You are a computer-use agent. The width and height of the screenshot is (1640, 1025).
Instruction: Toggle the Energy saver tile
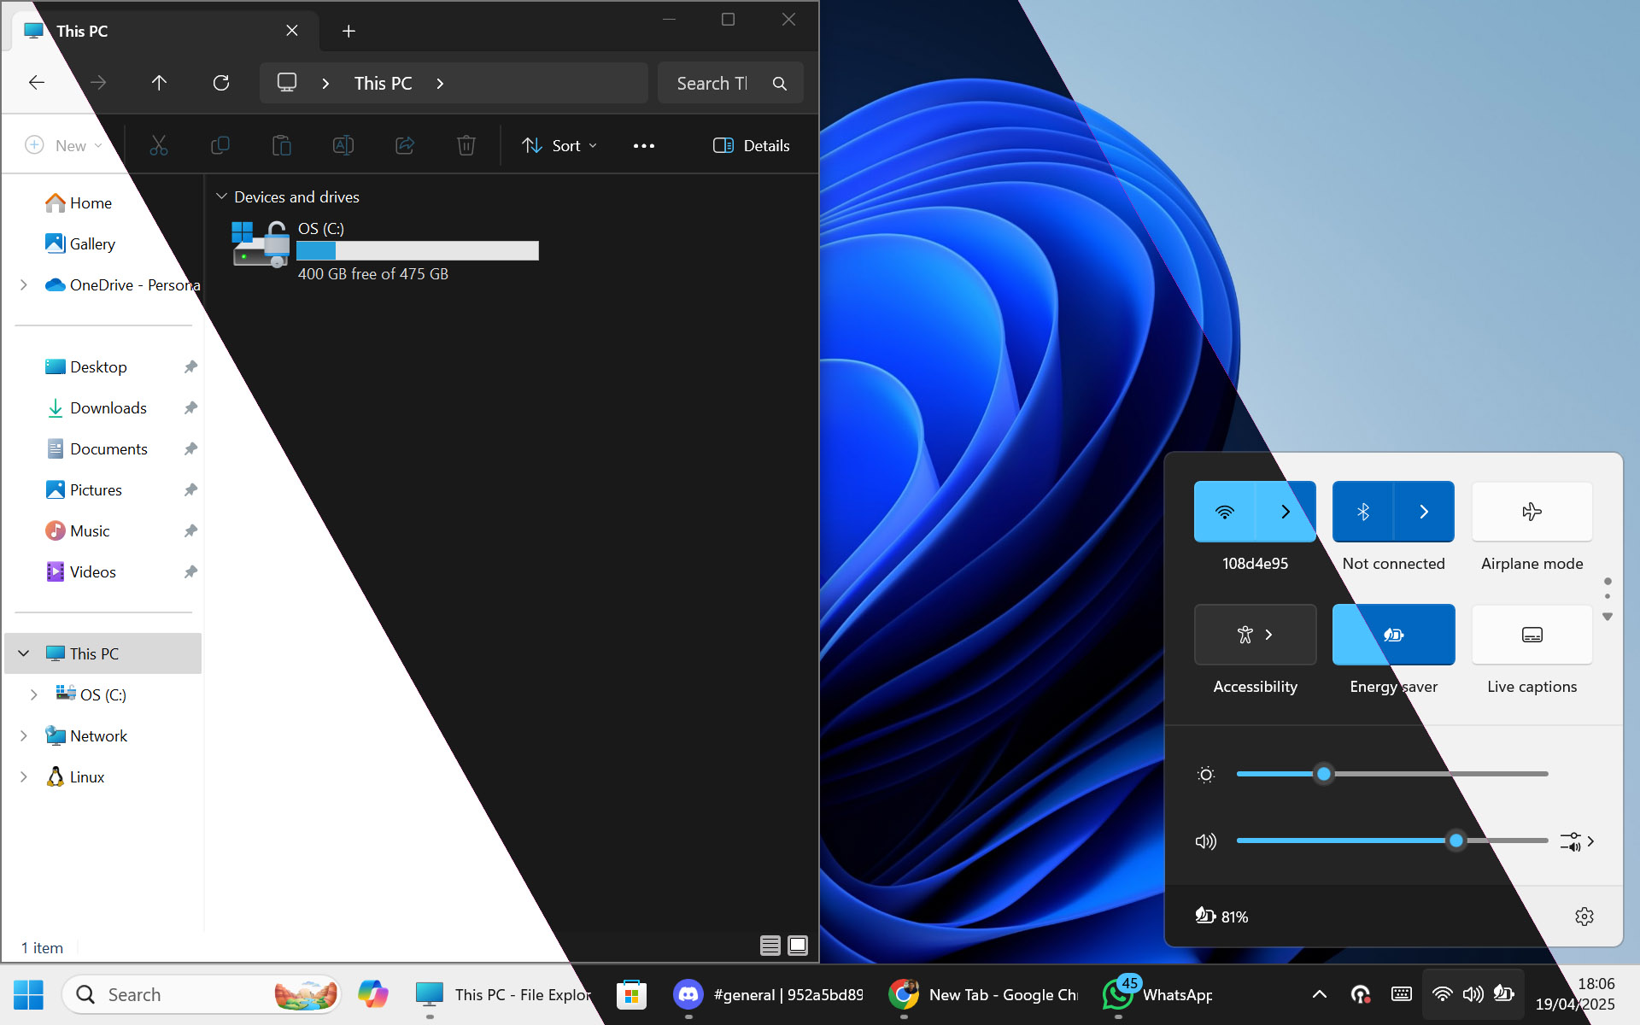coord(1393,635)
